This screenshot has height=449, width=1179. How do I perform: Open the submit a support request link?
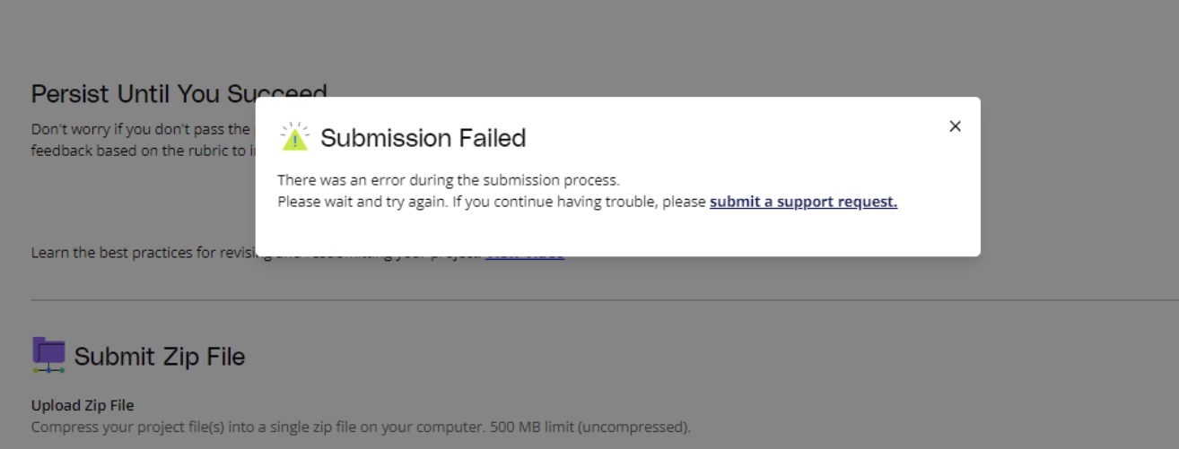[803, 202]
